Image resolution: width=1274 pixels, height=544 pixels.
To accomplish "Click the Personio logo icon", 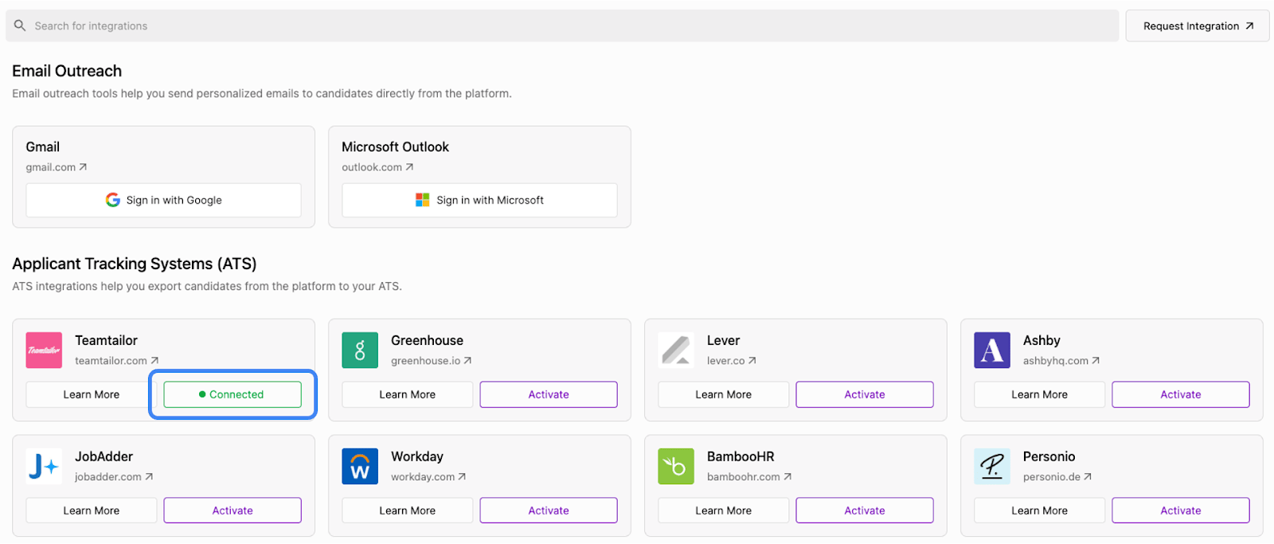I will point(992,467).
